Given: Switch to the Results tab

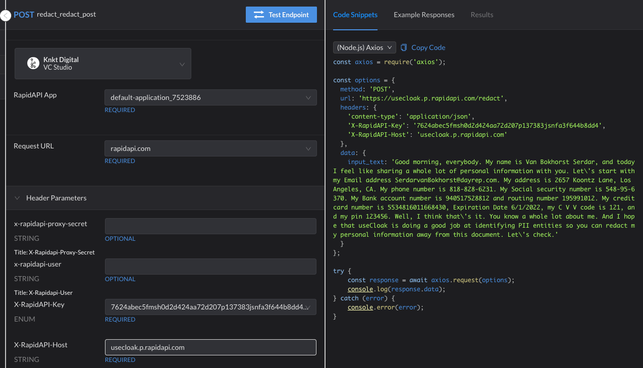Looking at the screenshot, I should tap(481, 15).
